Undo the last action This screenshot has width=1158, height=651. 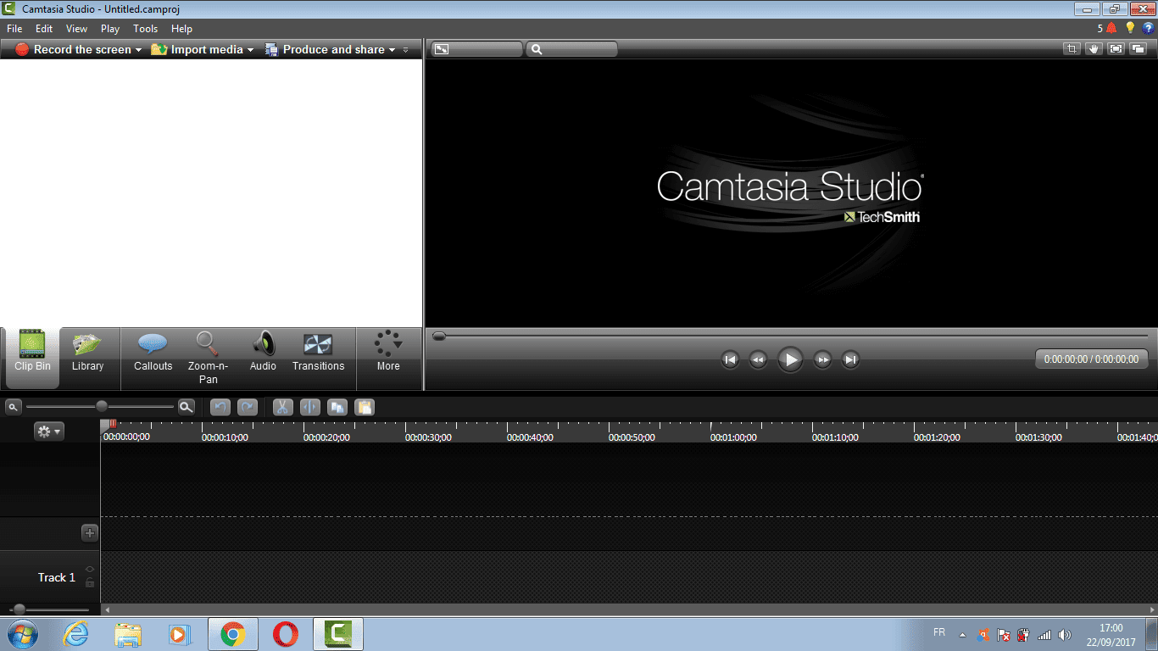coord(220,408)
